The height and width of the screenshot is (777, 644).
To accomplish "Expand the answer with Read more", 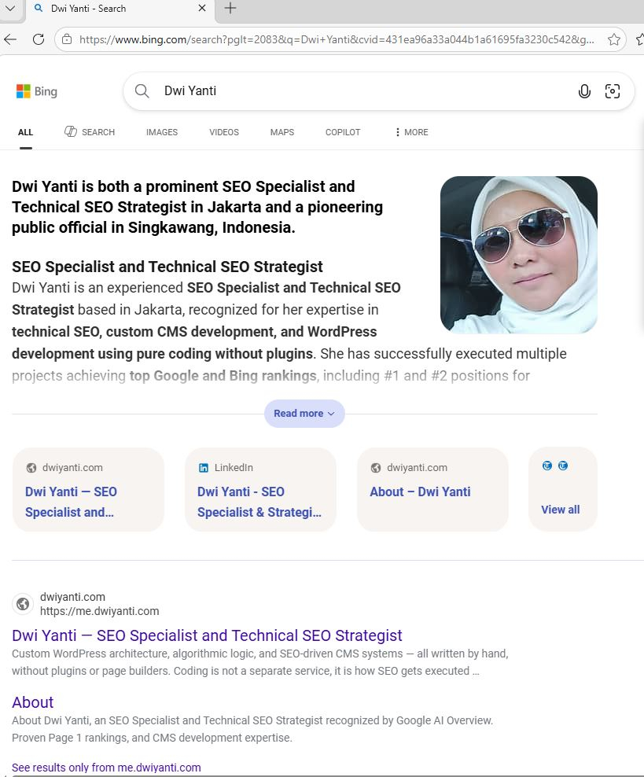I will (304, 413).
